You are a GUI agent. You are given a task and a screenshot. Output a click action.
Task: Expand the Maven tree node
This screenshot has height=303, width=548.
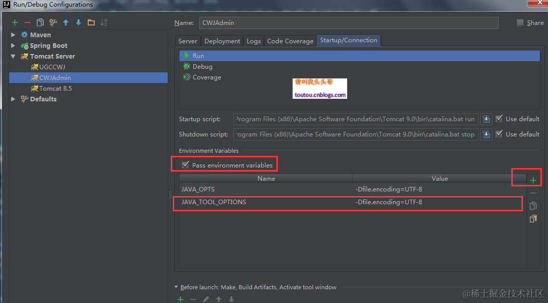click(13, 35)
